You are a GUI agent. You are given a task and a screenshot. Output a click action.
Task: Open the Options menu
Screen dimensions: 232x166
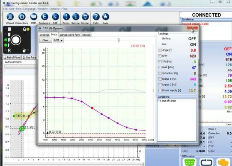54,9
